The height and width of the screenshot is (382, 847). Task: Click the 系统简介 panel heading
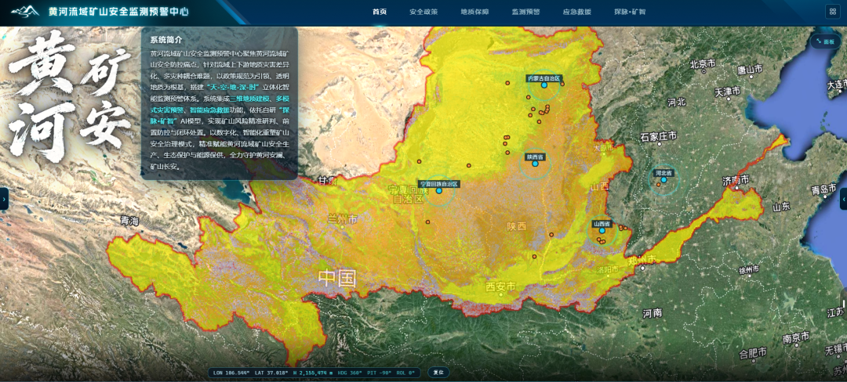[166, 40]
